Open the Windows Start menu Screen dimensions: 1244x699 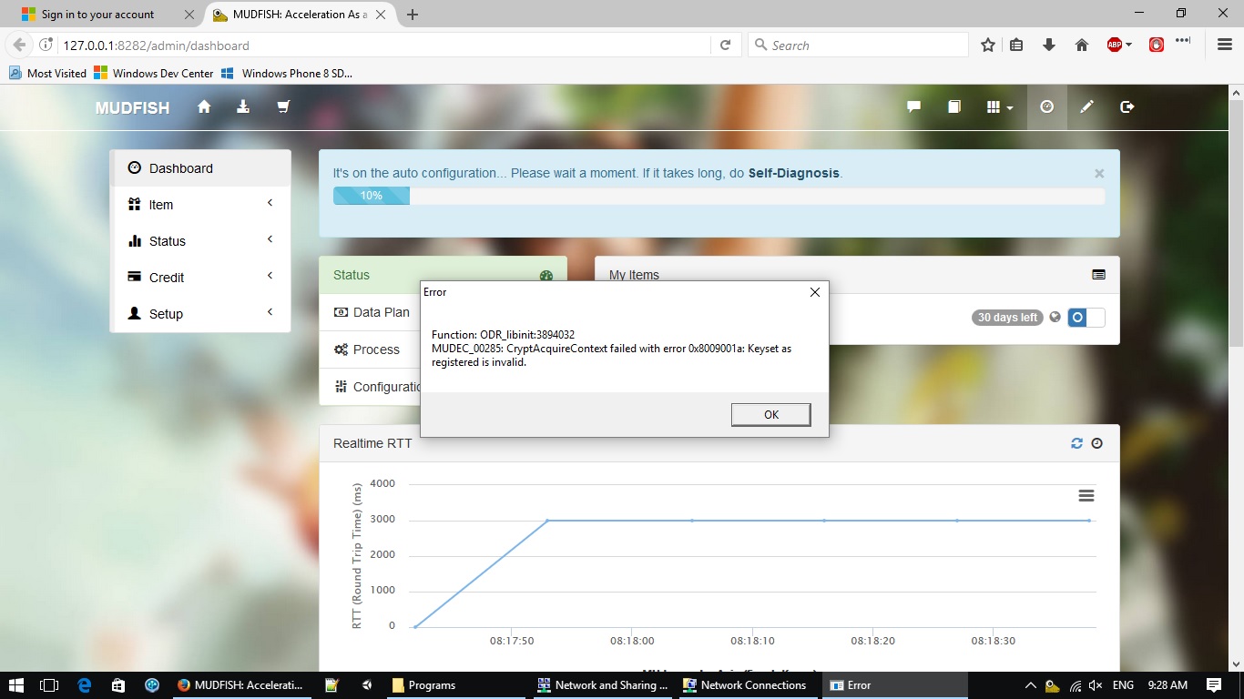pyautogui.click(x=15, y=685)
